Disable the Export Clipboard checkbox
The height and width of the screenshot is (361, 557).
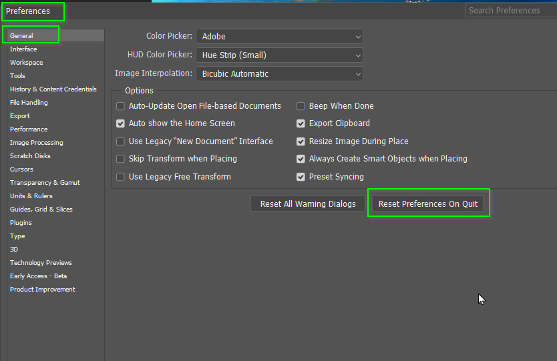[301, 123]
